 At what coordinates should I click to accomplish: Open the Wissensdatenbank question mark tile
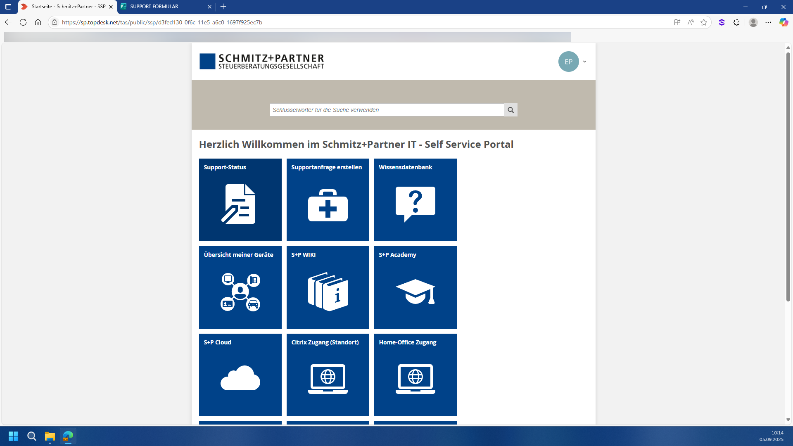coord(415,200)
